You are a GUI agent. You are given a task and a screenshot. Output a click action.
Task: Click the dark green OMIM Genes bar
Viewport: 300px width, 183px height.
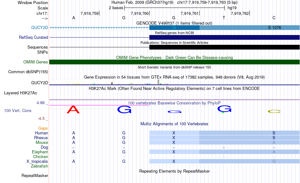(174, 62)
